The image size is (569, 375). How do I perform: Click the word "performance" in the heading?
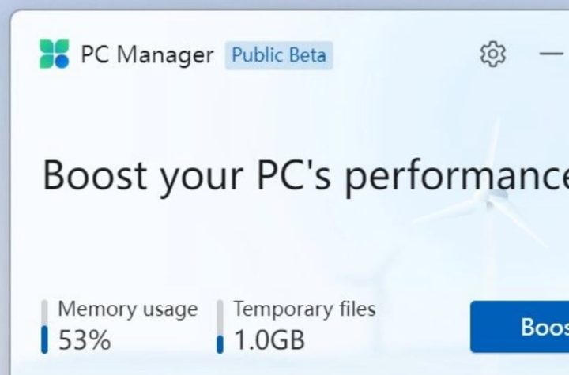coord(457,176)
